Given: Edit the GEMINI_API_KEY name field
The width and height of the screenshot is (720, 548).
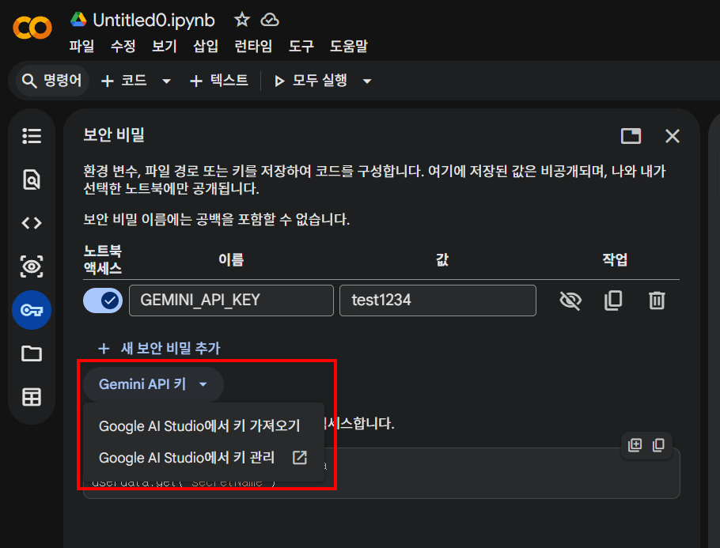Looking at the screenshot, I should (231, 300).
